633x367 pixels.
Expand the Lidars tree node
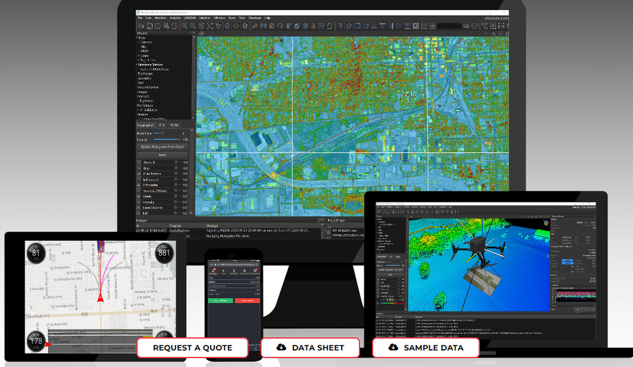coord(139,56)
